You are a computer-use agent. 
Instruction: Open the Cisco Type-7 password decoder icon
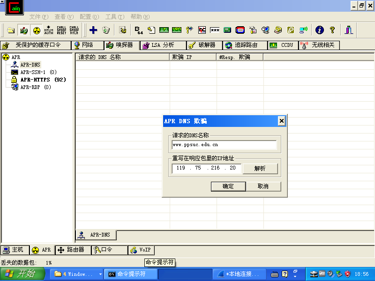pos(164,30)
